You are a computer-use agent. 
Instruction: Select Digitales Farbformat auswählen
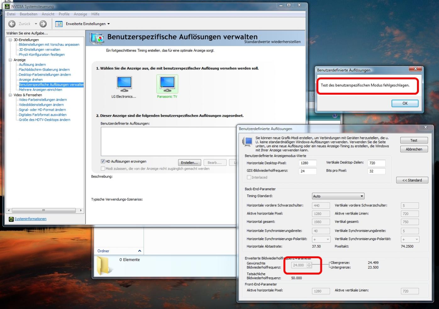pos(43,115)
